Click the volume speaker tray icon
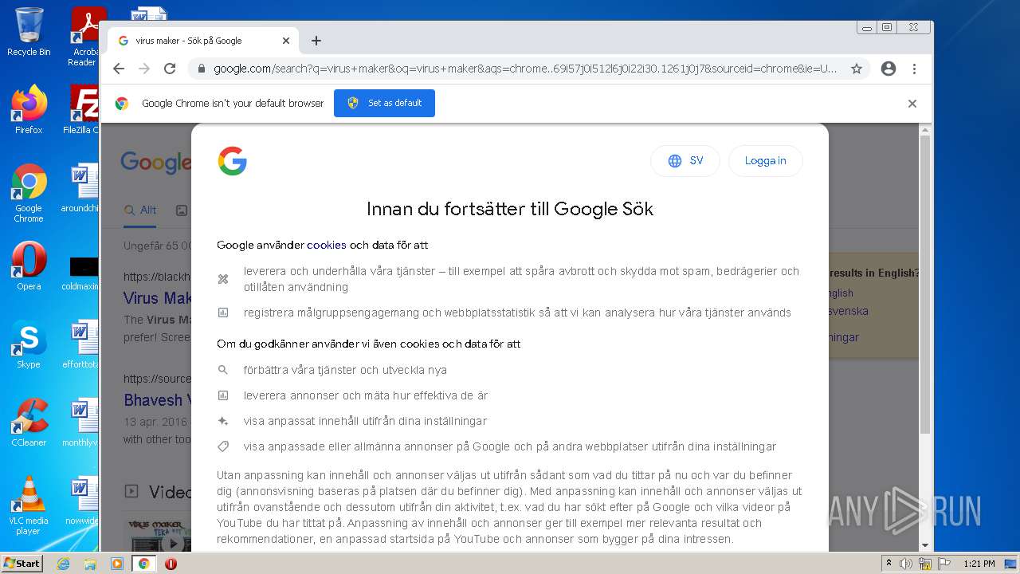Viewport: 1020px width, 574px height. point(906,564)
